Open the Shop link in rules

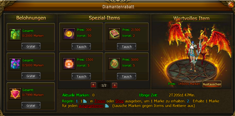pos(119,101)
